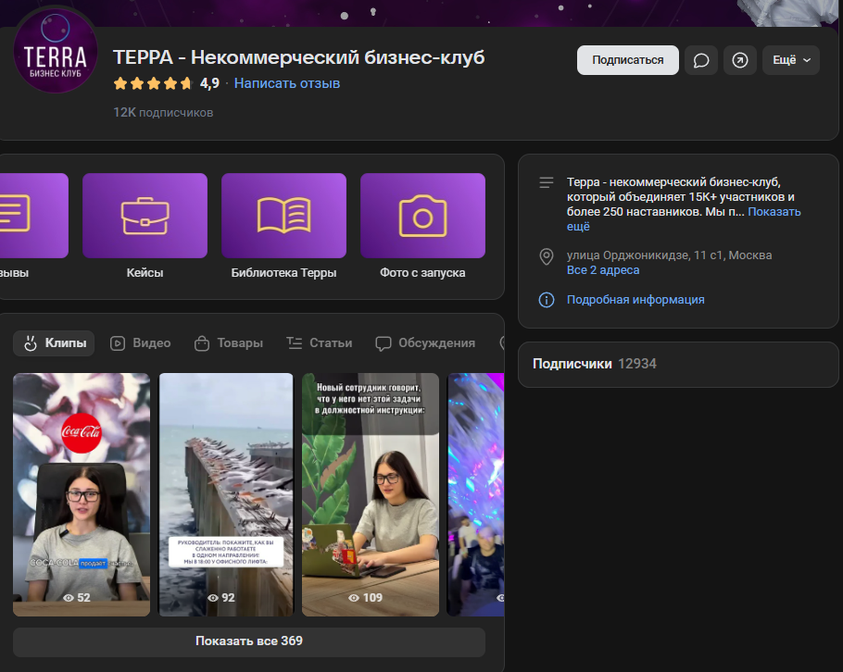The image size is (843, 672).
Task: Click the Написать отзыв link
Action: click(287, 83)
